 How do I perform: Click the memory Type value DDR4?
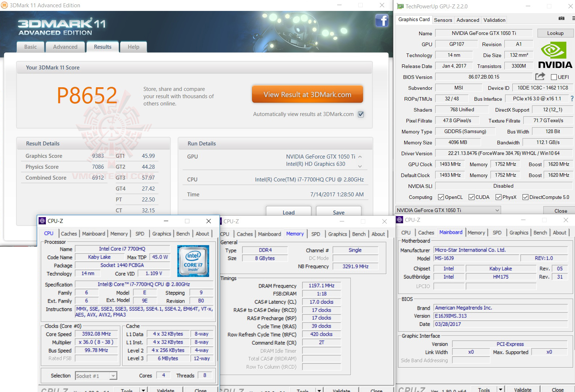point(265,250)
